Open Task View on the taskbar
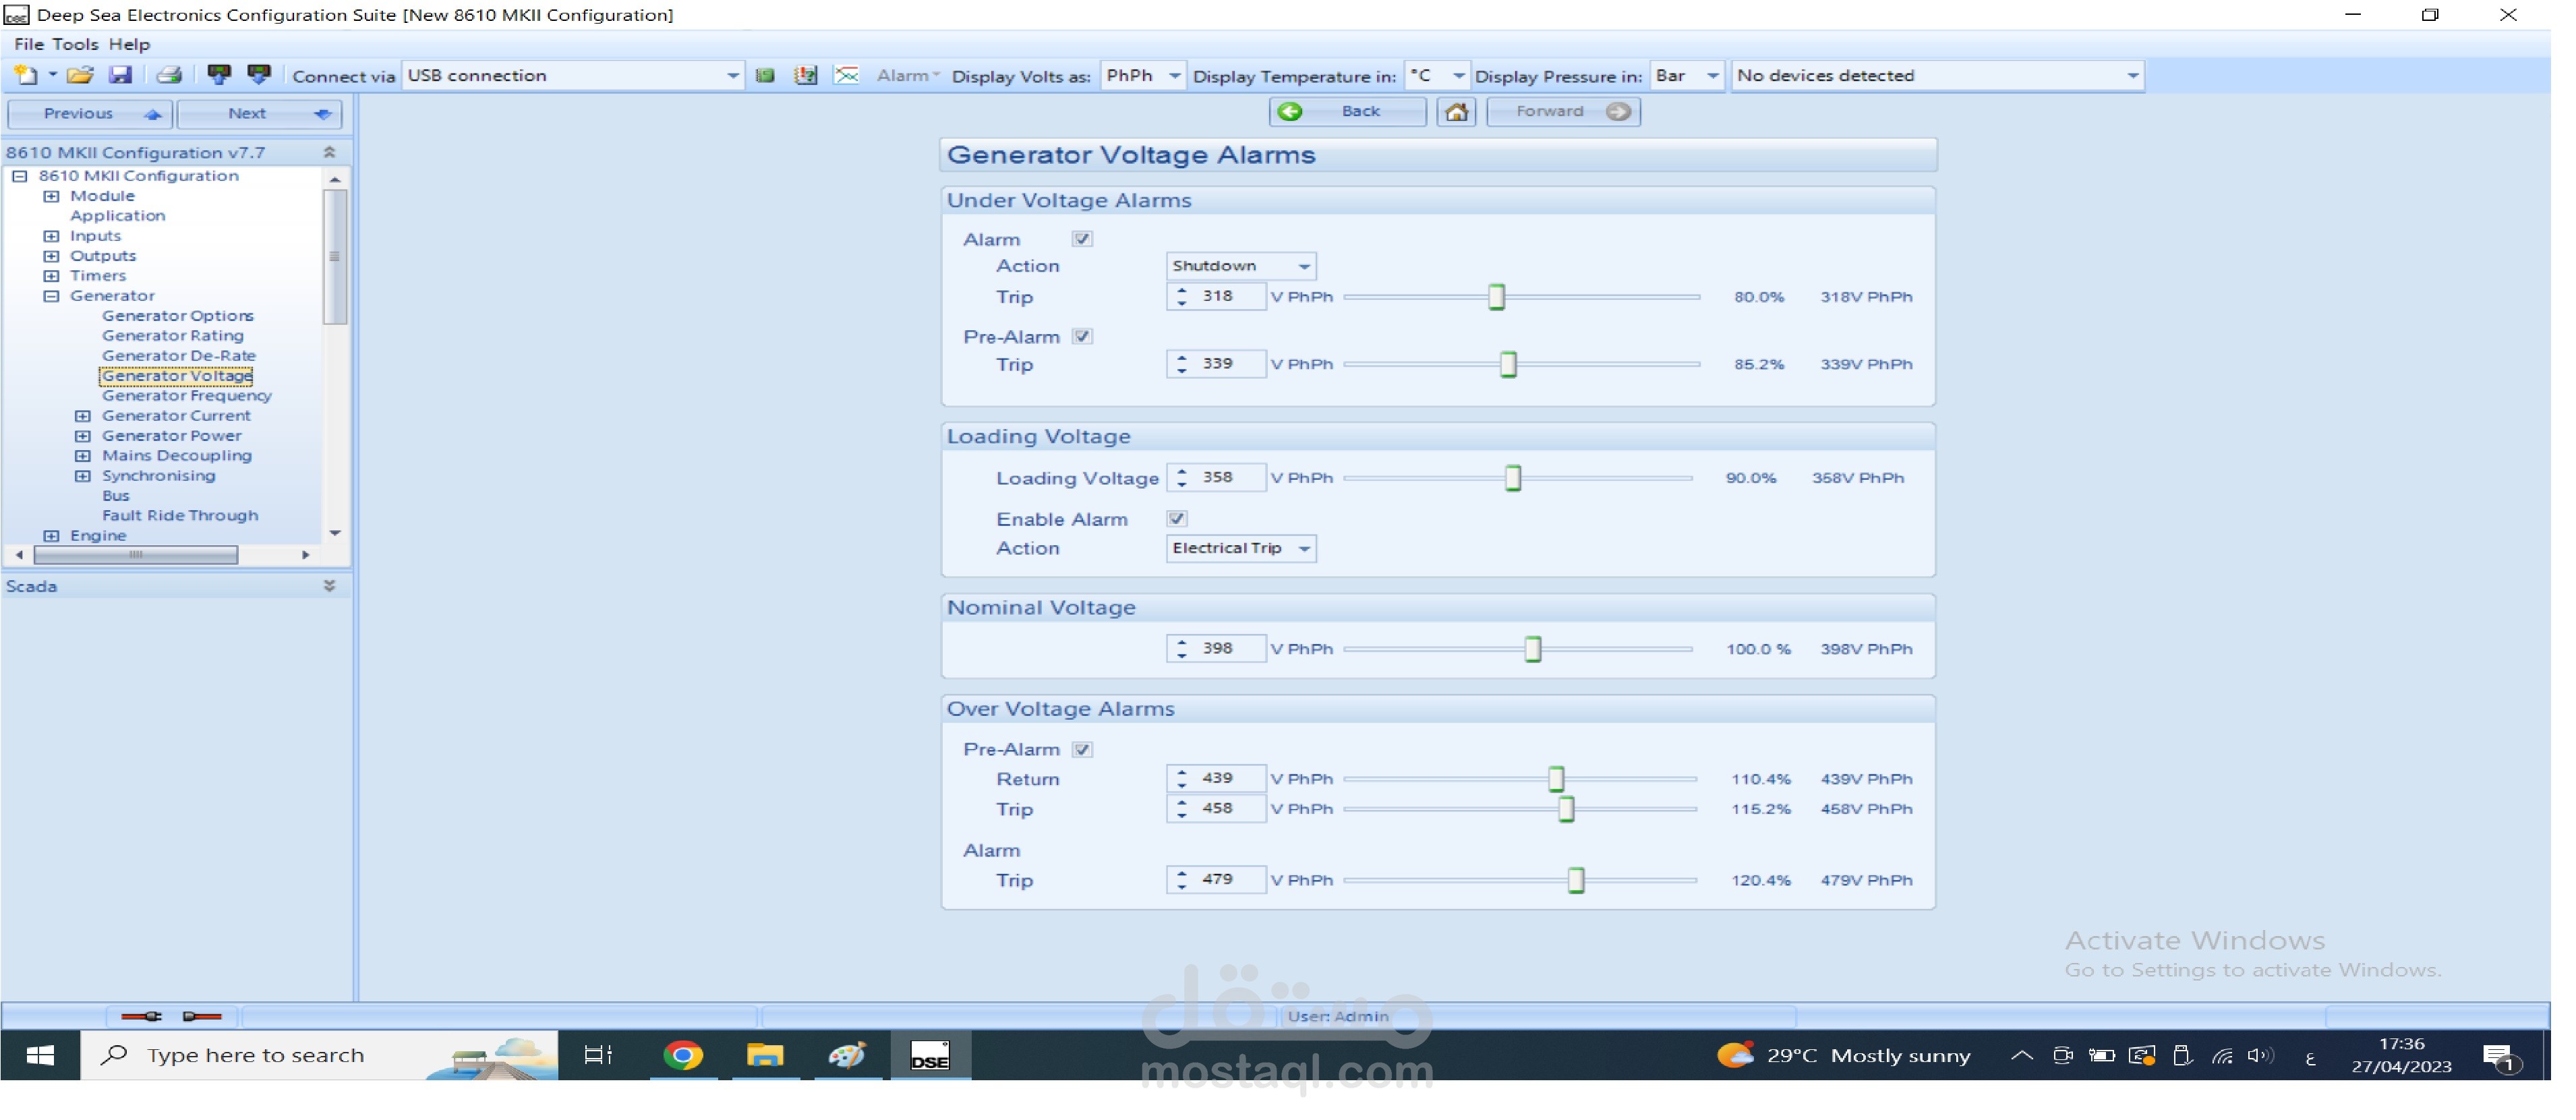 [598, 1055]
